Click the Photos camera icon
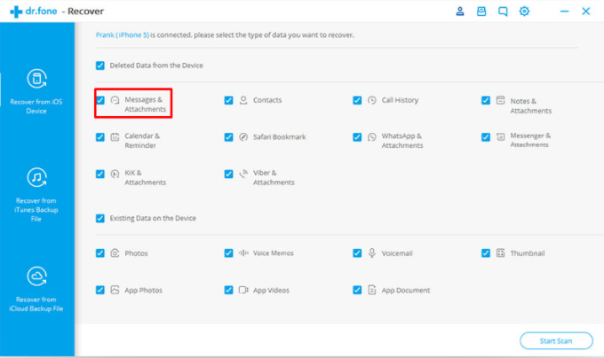The image size is (604, 358). (115, 253)
